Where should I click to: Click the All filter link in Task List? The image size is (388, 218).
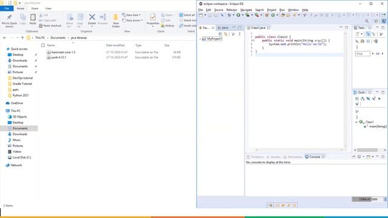click(377, 54)
